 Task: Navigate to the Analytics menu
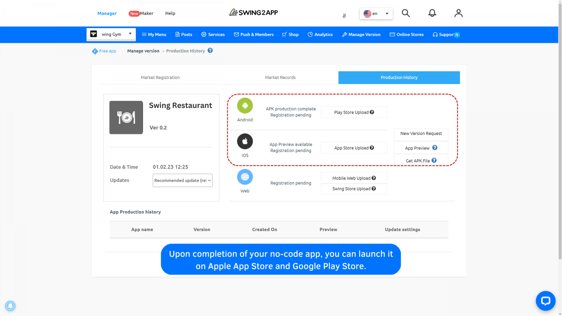coord(320,34)
